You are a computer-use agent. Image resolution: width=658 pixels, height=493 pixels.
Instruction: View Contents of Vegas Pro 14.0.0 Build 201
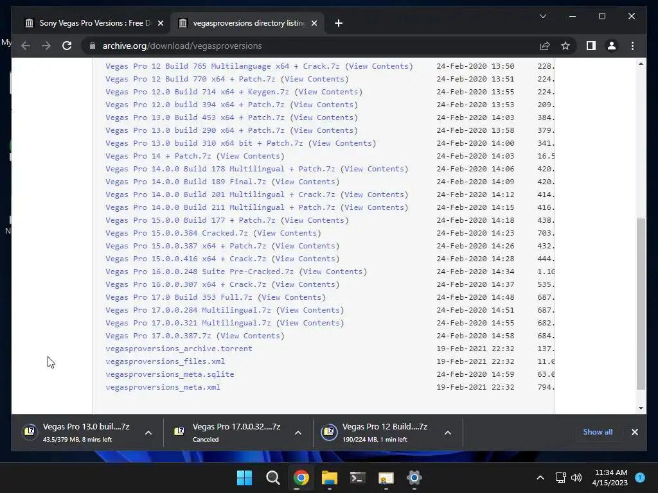(x=375, y=195)
